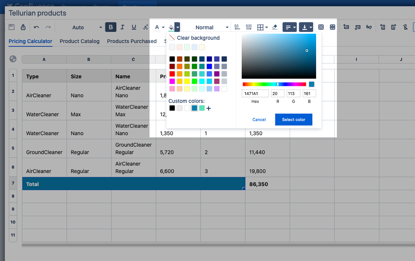The image size is (415, 261).
Task: Redo the last change
Action: (x=49, y=27)
